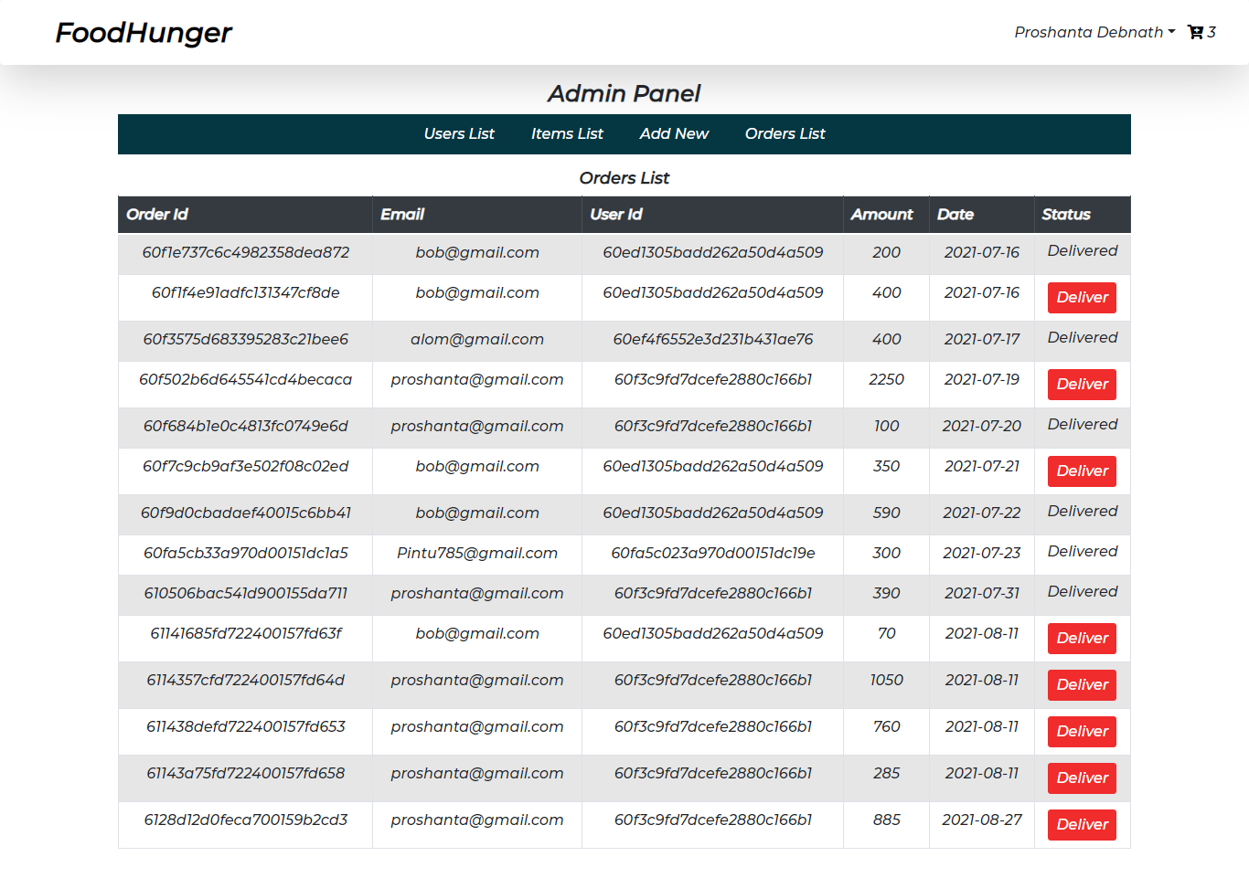Select date 2021-07-20
Viewport: 1249px width, 878px height.
point(981,426)
